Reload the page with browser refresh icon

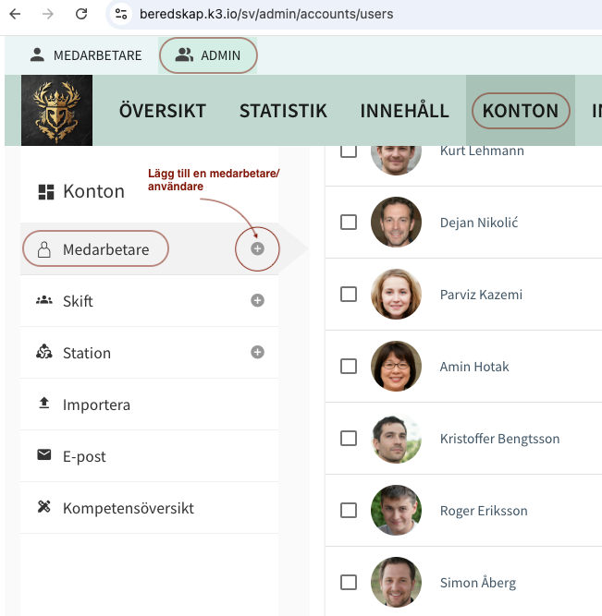tap(81, 14)
